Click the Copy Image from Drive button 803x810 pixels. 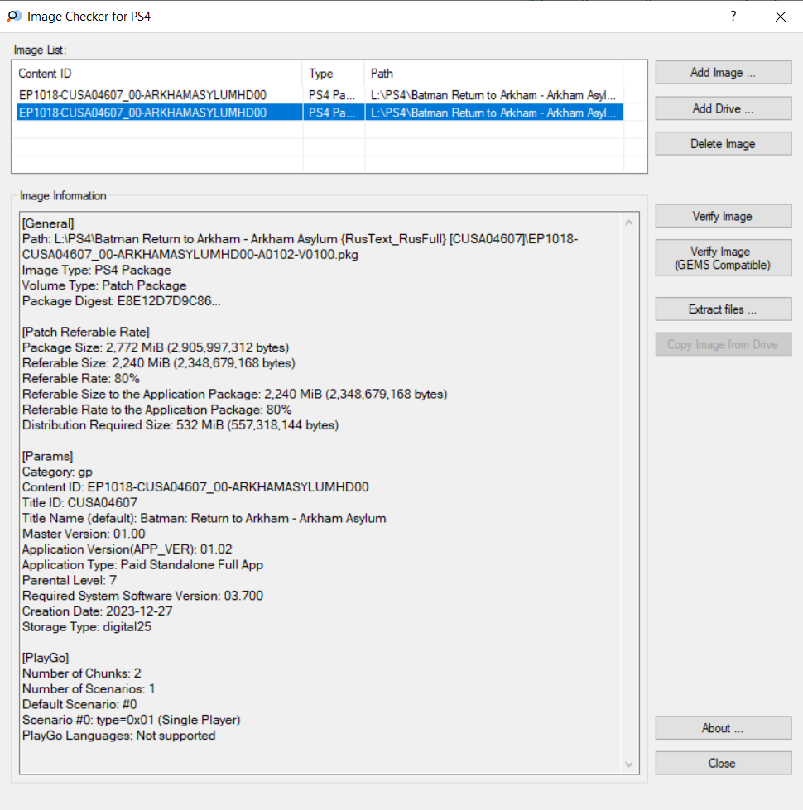pyautogui.click(x=723, y=344)
